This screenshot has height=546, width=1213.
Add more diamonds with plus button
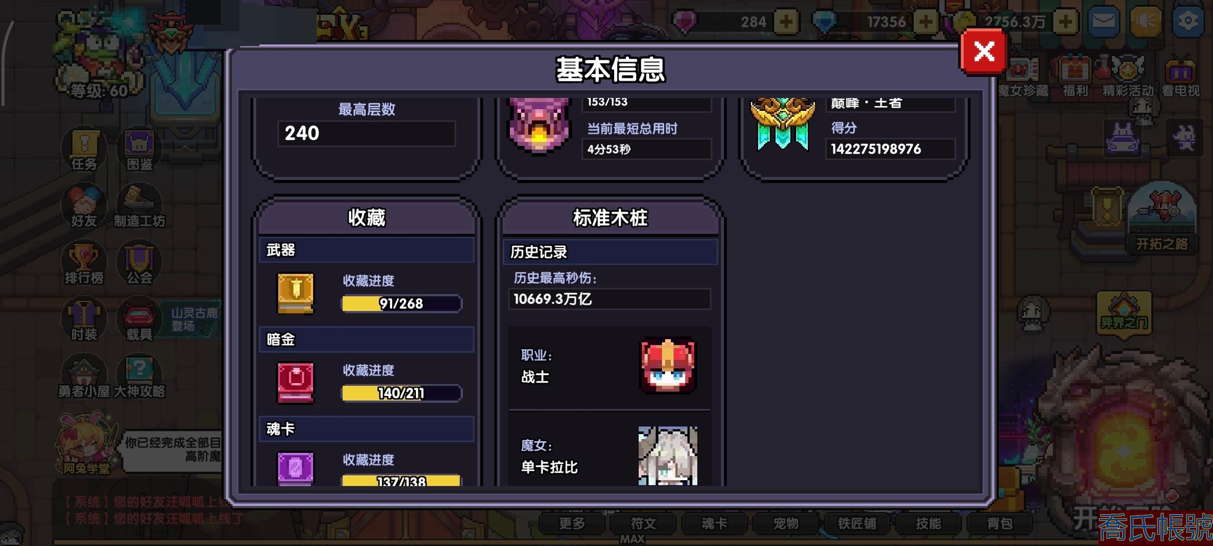pos(925,21)
